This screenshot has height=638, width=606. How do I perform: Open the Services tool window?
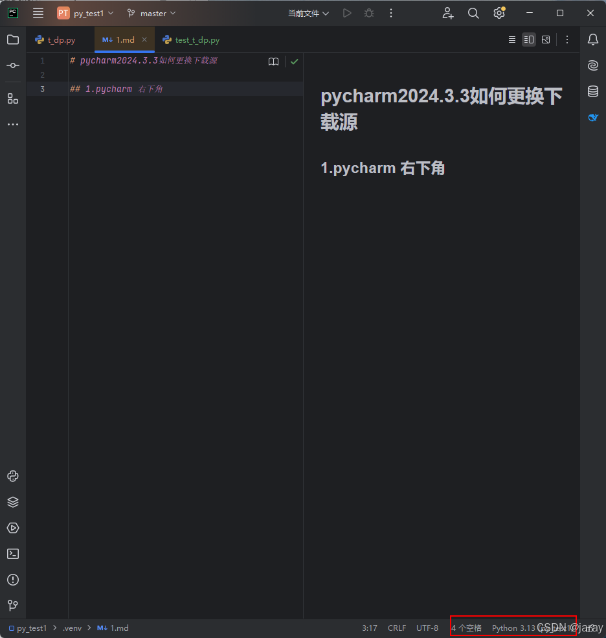13,528
